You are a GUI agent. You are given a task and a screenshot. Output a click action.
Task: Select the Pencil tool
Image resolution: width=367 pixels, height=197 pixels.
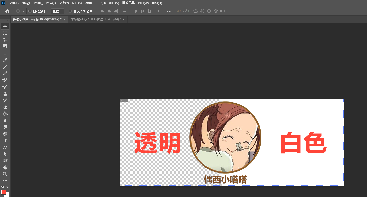pos(5,73)
